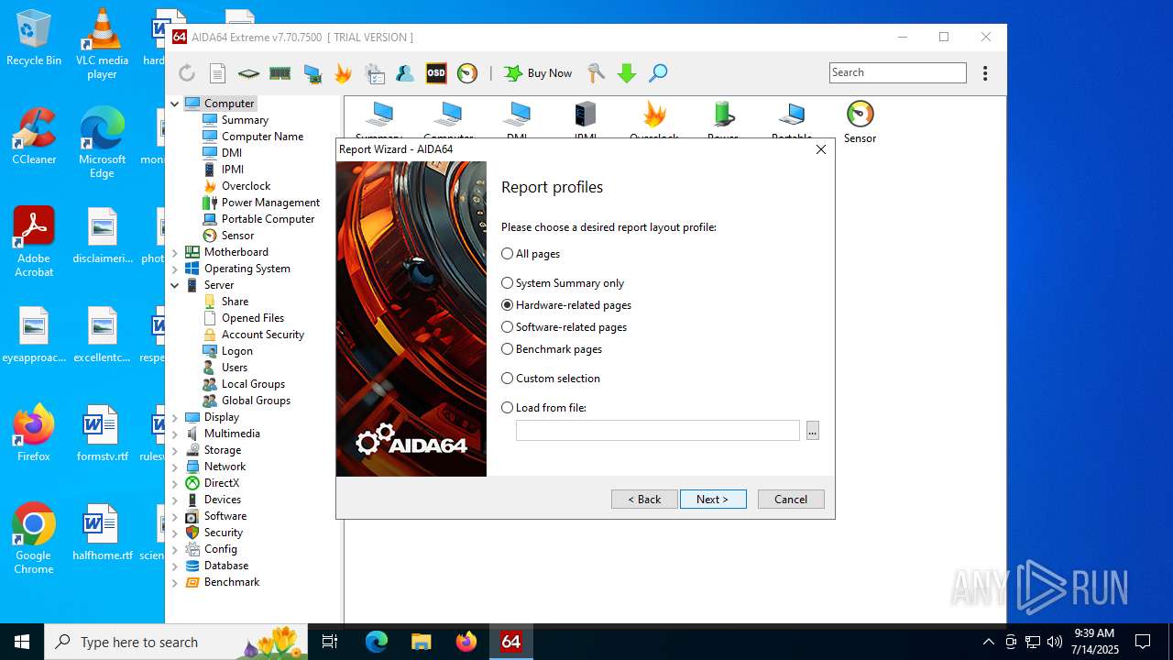Select the Database tree item
The image size is (1173, 660).
(226, 566)
